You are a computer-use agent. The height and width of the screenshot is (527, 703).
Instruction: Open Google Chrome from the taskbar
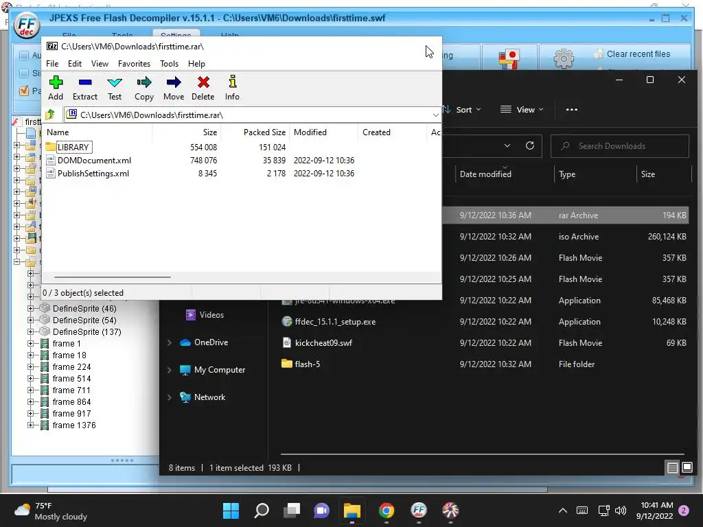(x=386, y=511)
